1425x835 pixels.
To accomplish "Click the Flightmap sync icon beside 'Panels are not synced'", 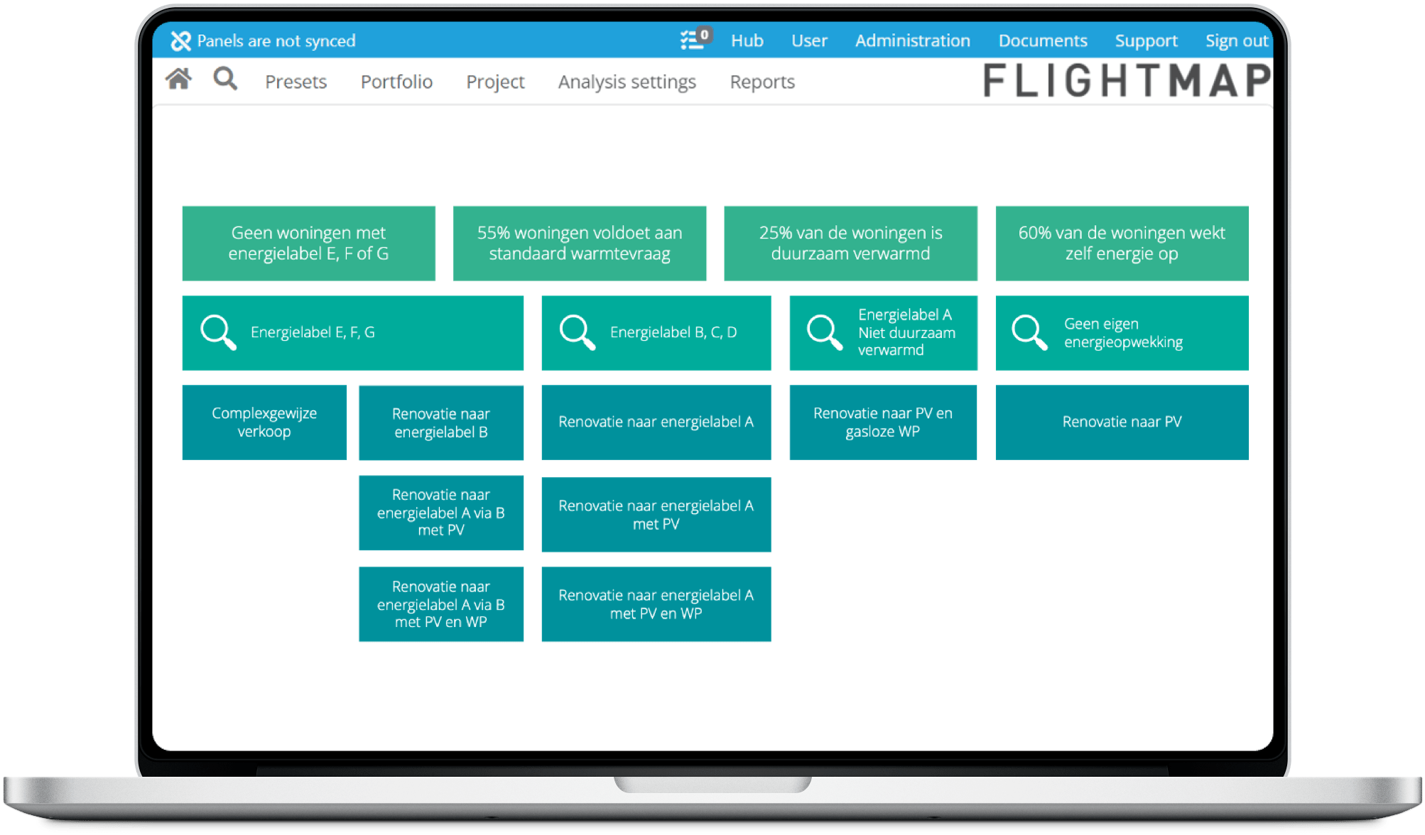I will 181,40.
